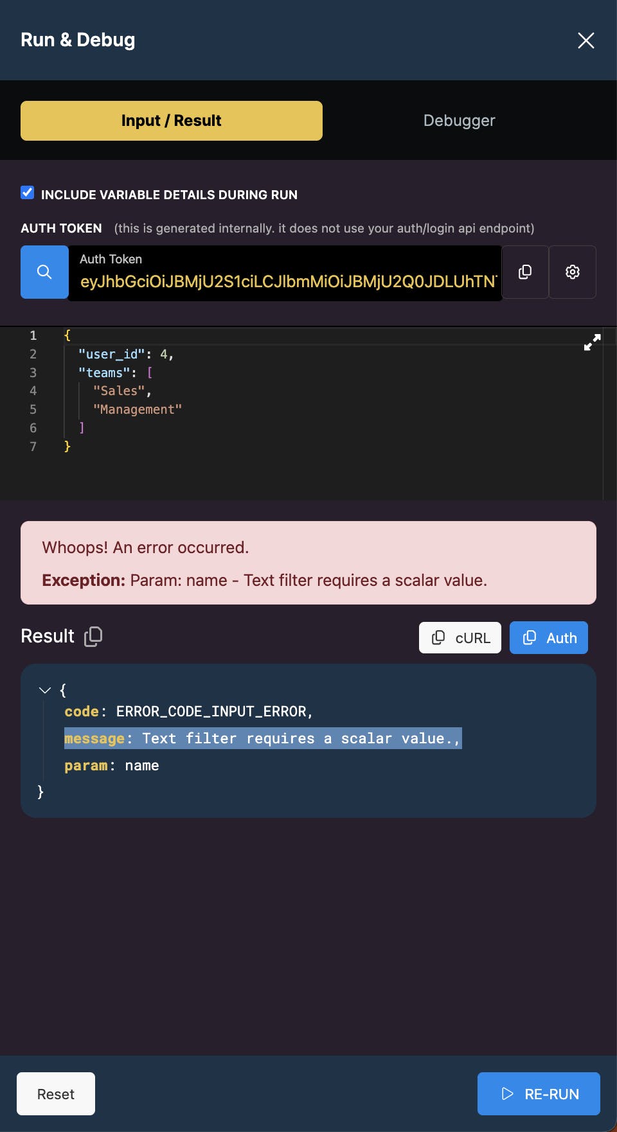Copy the Auth header via Auth button
The width and height of the screenshot is (617, 1132).
549,637
